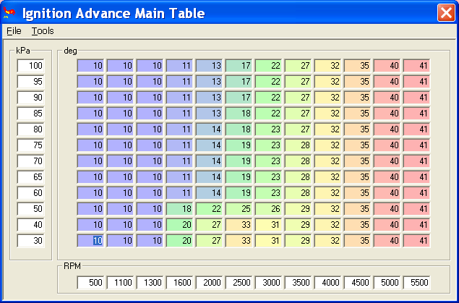The width and height of the screenshot is (459, 303).
Task: Click advance cell at 100 kPa, 5500 RPM
Action: 417,66
